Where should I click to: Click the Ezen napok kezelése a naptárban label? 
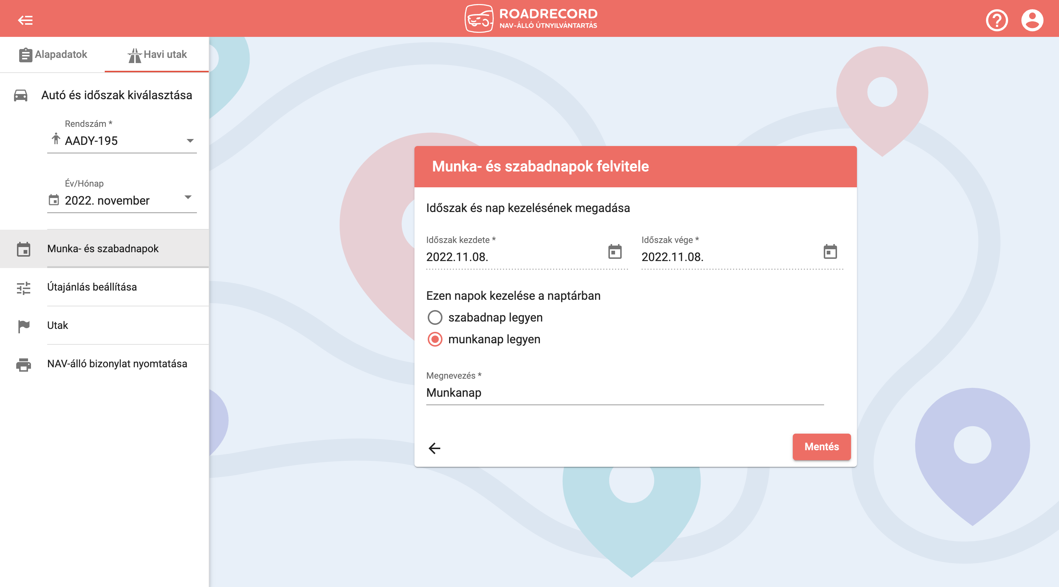(513, 296)
